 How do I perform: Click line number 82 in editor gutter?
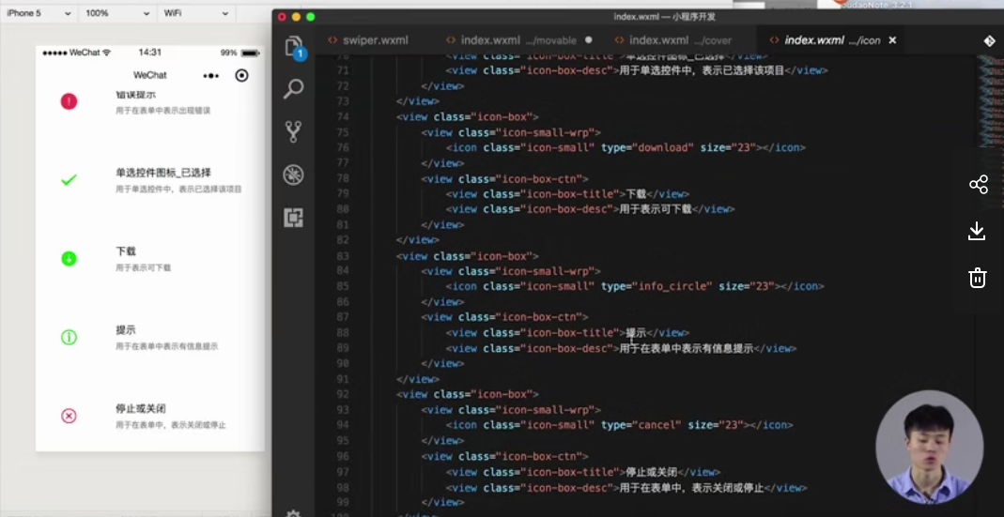point(342,240)
